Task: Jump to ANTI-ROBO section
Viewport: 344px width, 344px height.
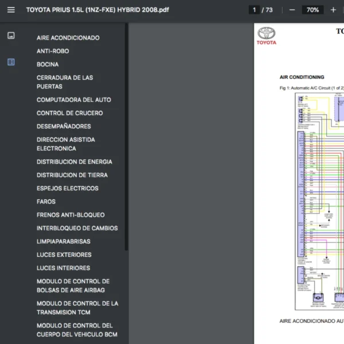Action: pos(53,51)
